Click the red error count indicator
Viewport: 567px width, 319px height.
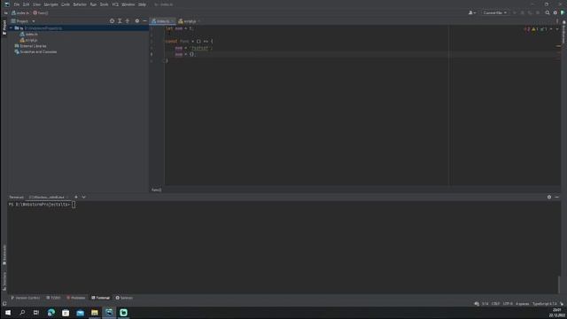(x=527, y=29)
